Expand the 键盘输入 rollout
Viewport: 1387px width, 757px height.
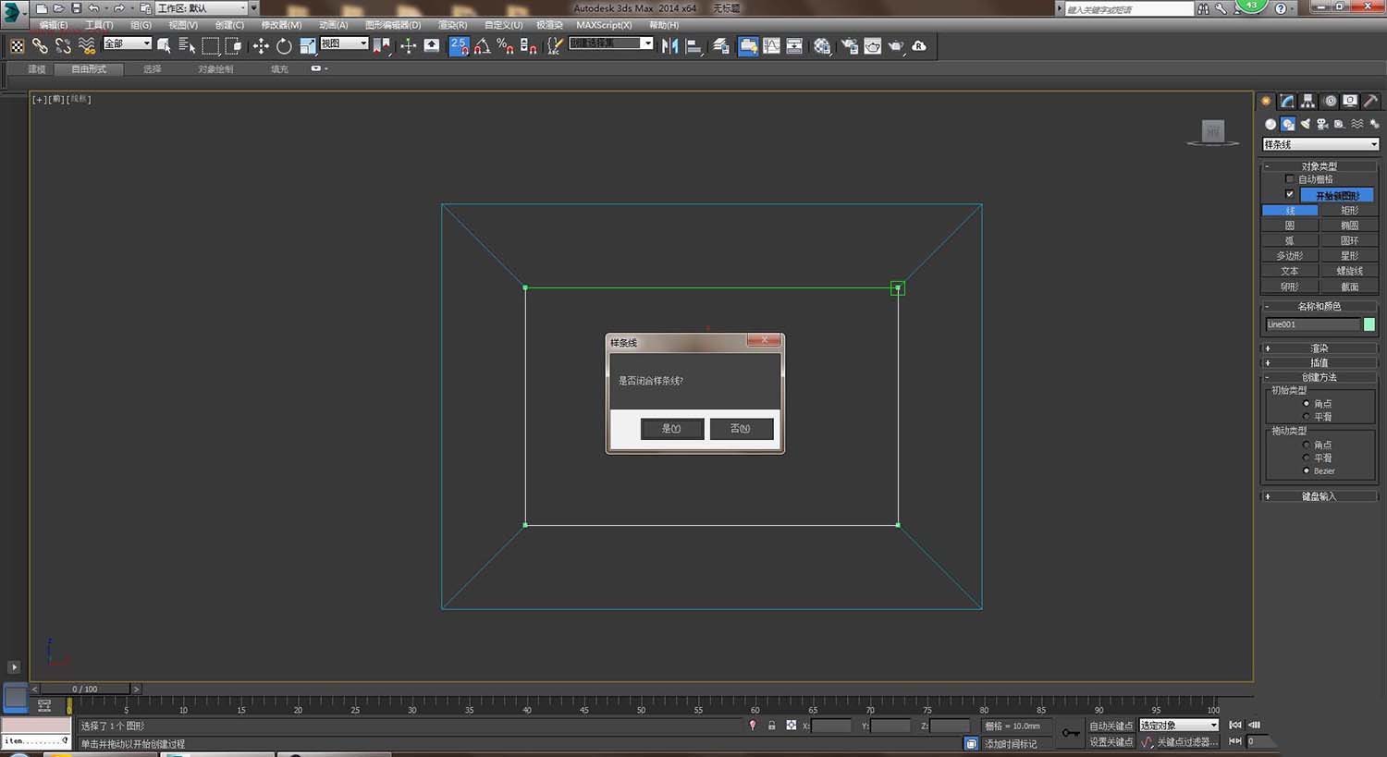coord(1319,496)
